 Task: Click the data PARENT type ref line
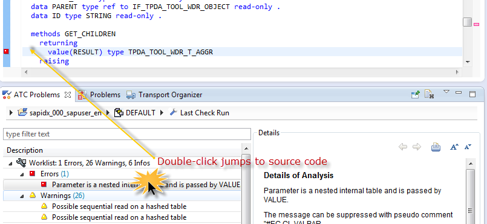155,7
